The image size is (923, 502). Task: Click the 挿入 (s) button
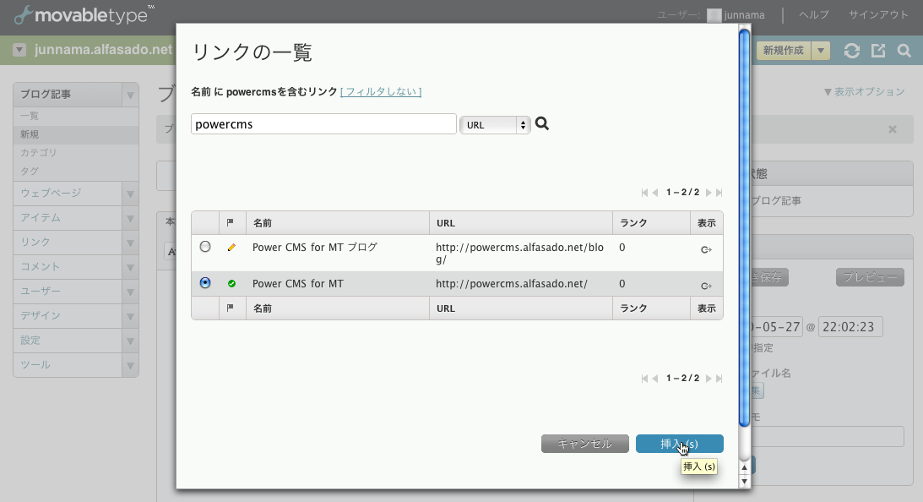[679, 444]
